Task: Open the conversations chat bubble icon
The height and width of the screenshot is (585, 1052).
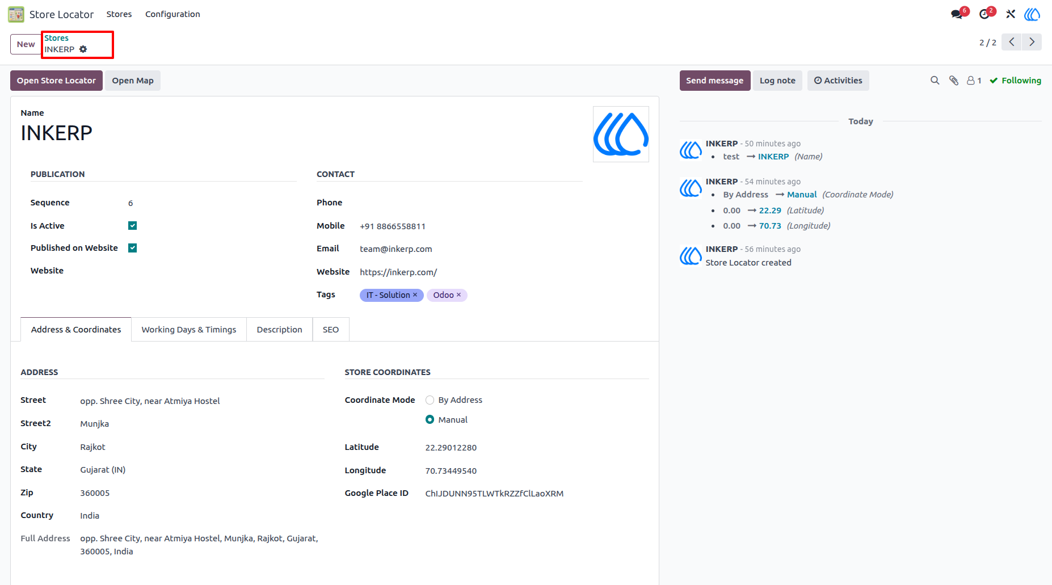Action: tap(958, 14)
